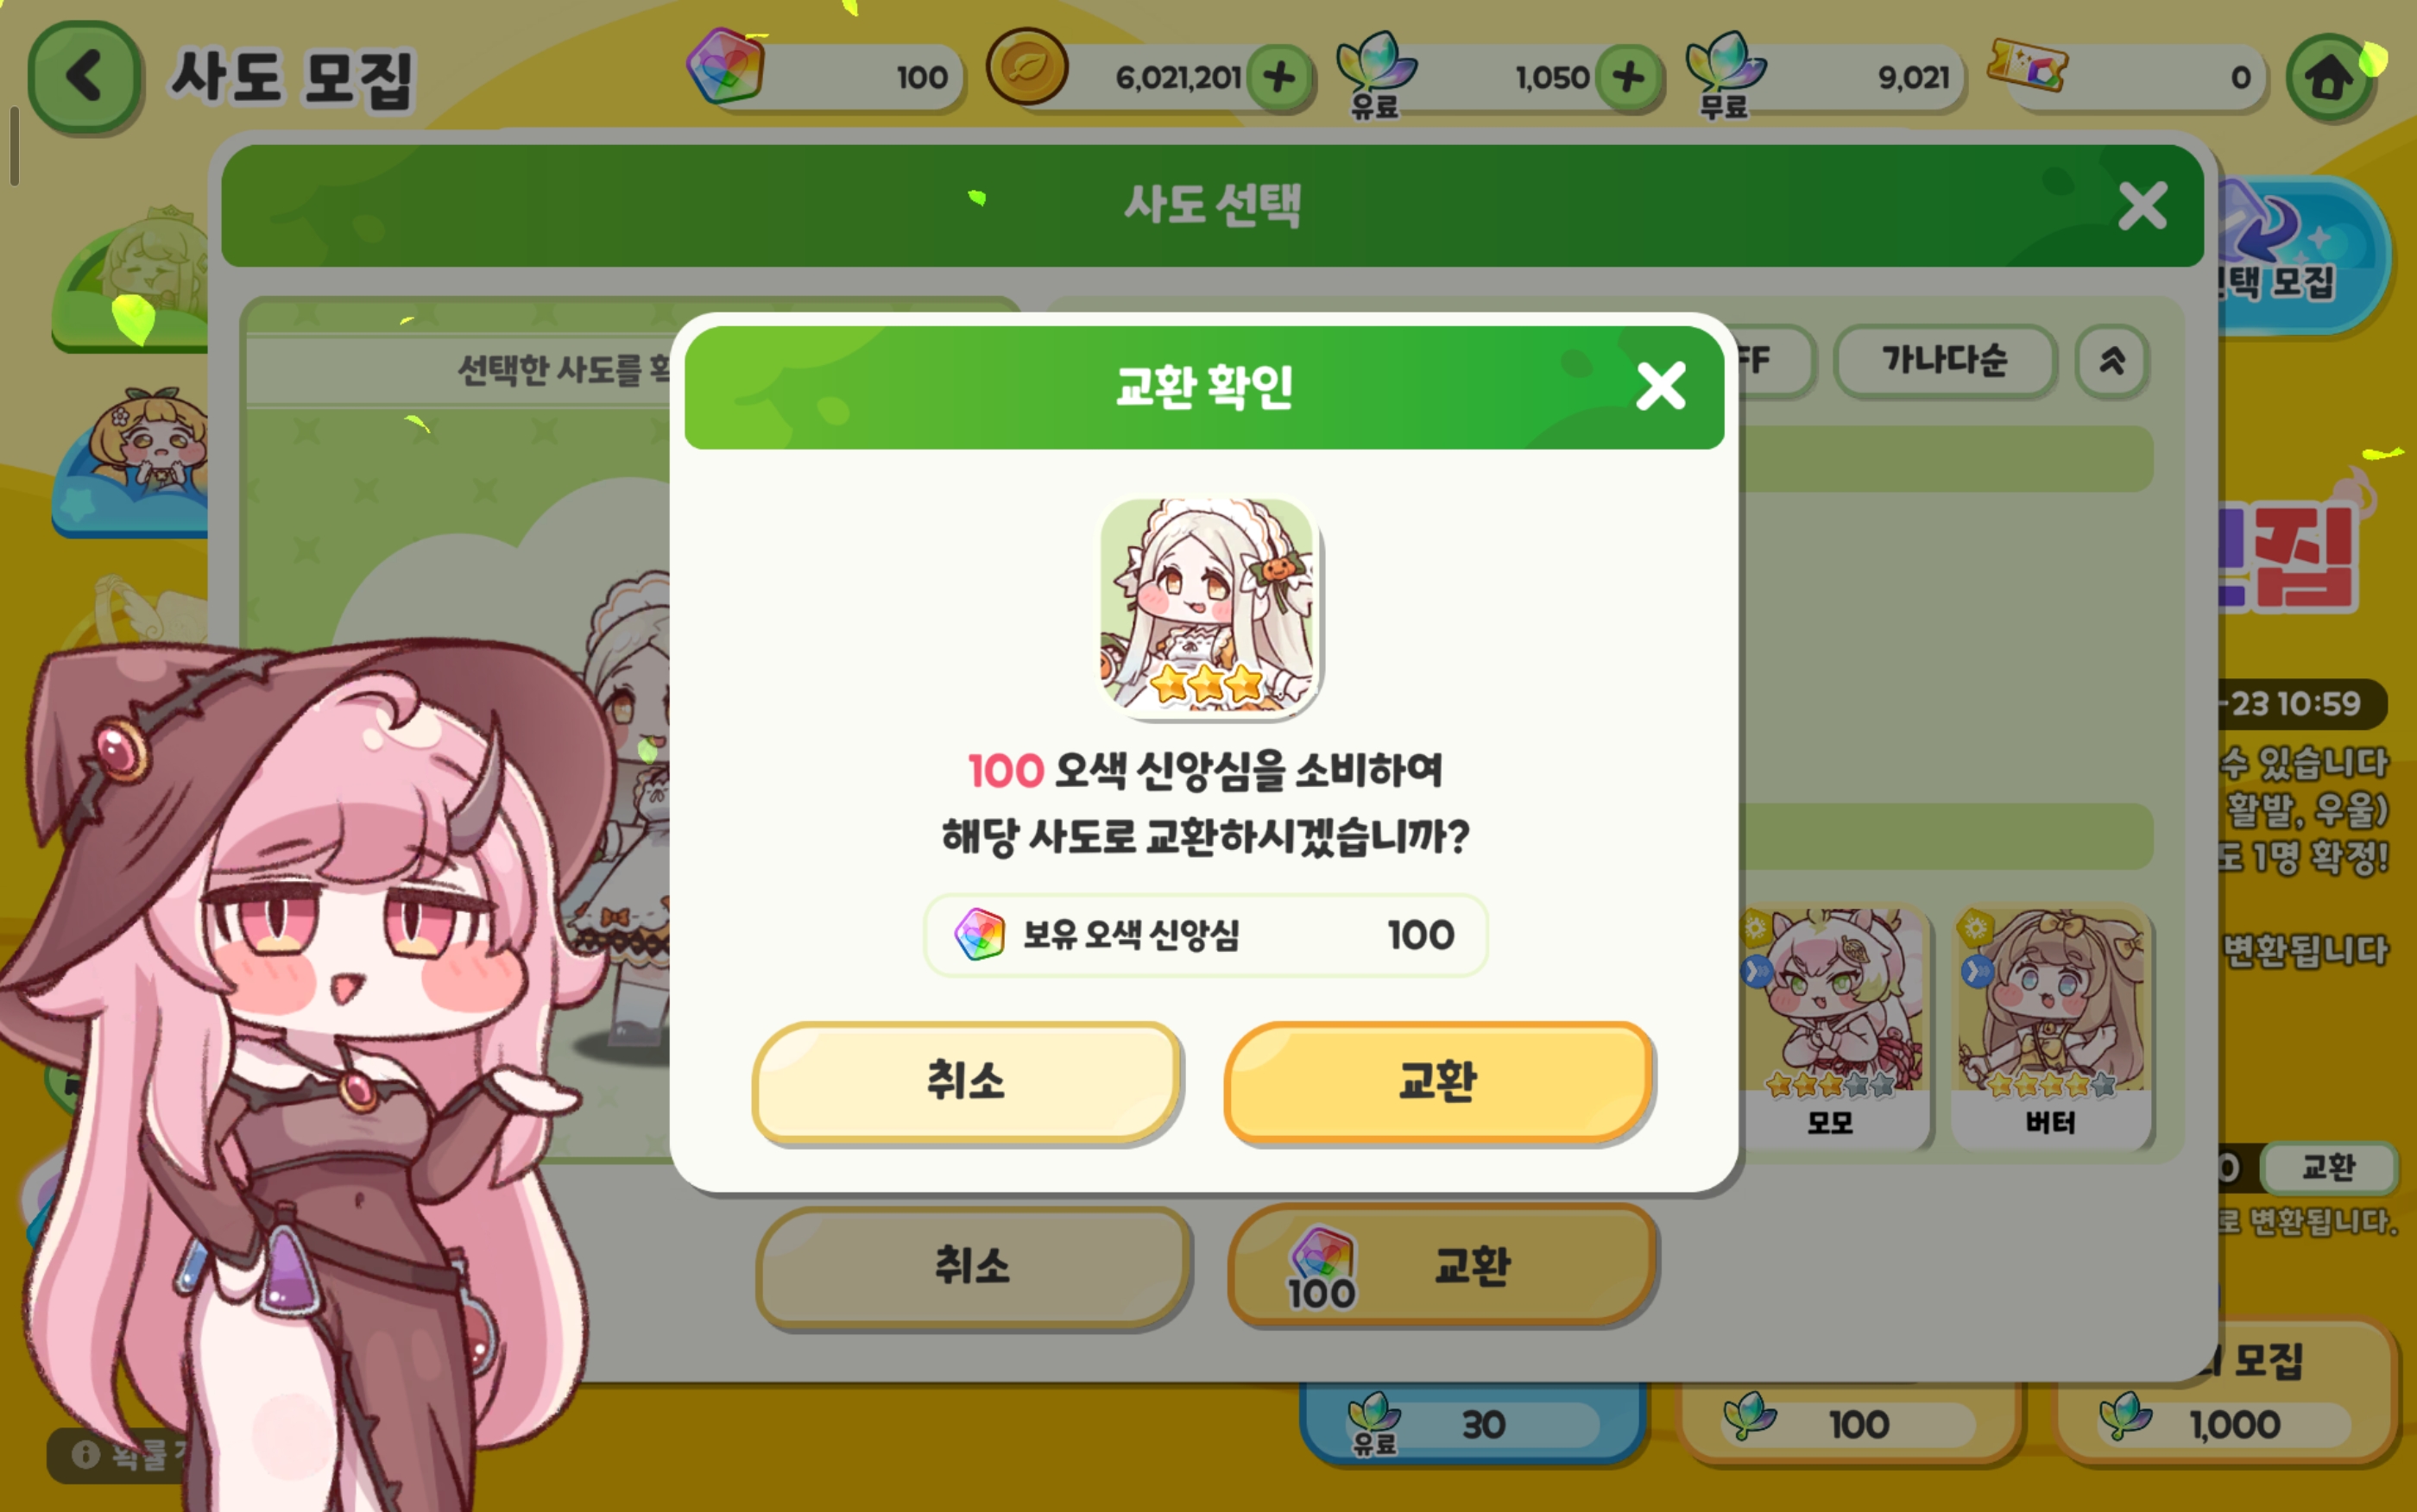This screenshot has width=2417, height=1512.
Task: Add paid crystals with the plus button
Action: (1628, 77)
